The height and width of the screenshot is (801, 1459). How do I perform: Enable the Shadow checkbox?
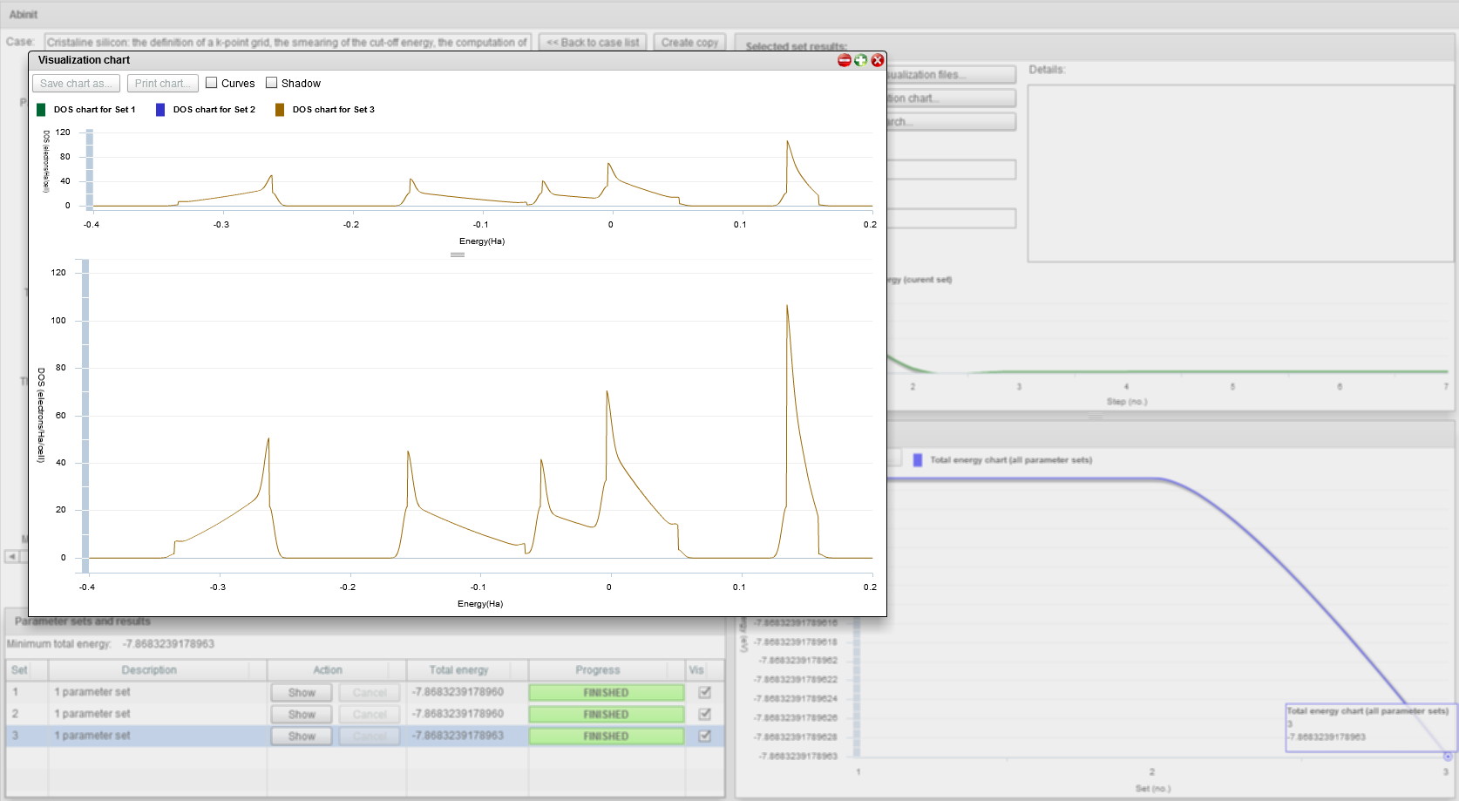(271, 83)
